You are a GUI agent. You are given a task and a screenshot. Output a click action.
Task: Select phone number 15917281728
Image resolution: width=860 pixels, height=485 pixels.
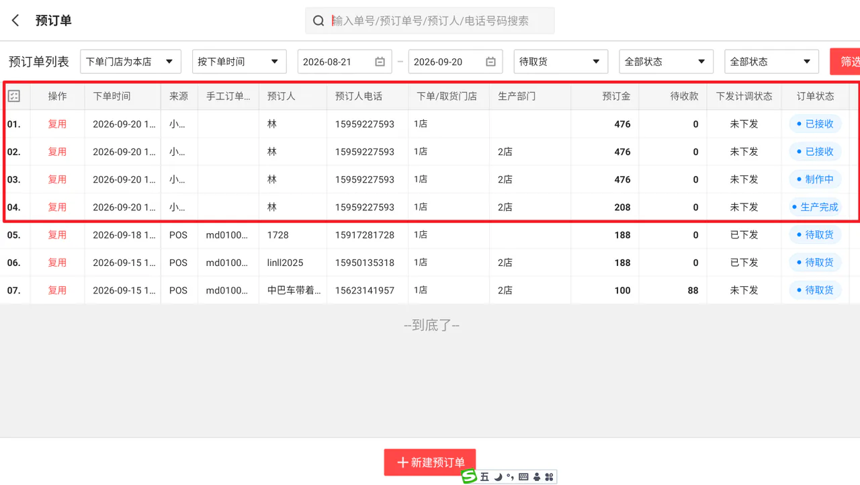tap(365, 235)
